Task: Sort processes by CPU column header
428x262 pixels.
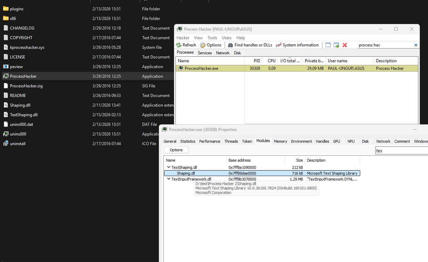Action: tap(270, 61)
